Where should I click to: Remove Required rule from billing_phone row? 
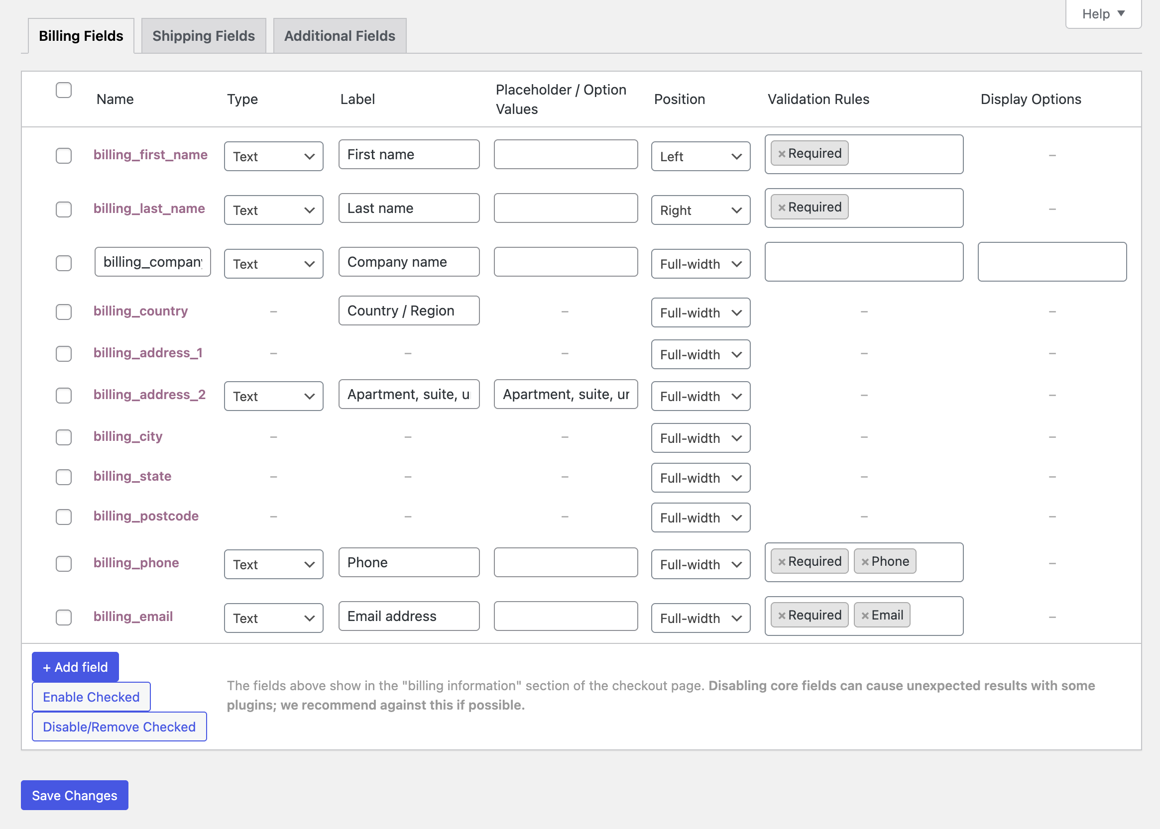point(782,561)
